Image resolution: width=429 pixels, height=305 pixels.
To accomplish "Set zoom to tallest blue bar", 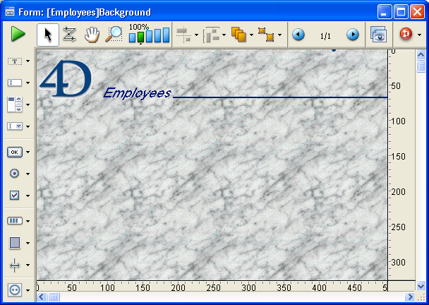I will pyautogui.click(x=166, y=35).
